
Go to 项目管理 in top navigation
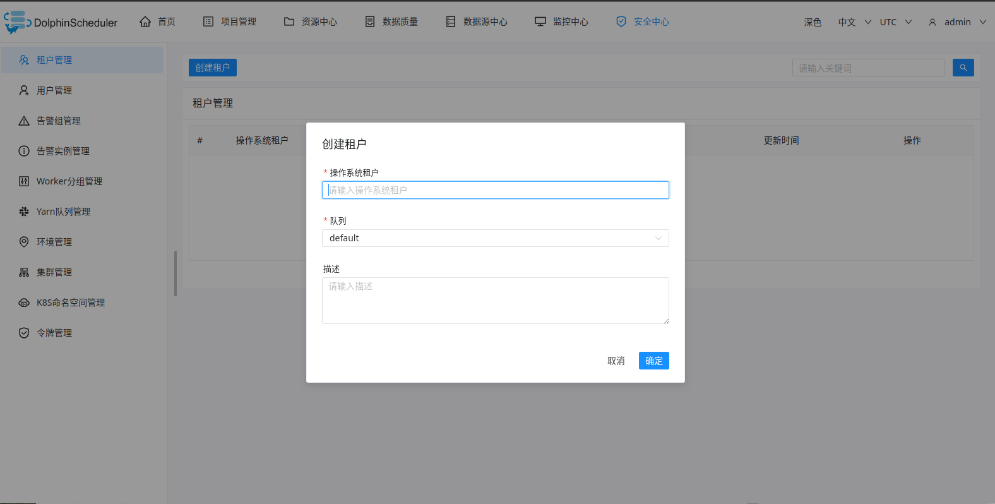pyautogui.click(x=230, y=21)
